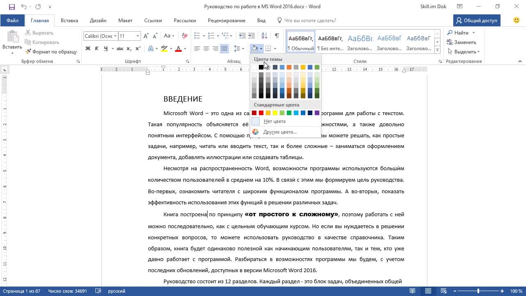Click the Найти find button
Viewport: 526px width, 296px height.
tap(461, 33)
